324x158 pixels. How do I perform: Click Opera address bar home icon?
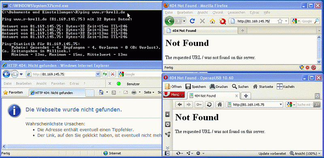(x=220, y=105)
